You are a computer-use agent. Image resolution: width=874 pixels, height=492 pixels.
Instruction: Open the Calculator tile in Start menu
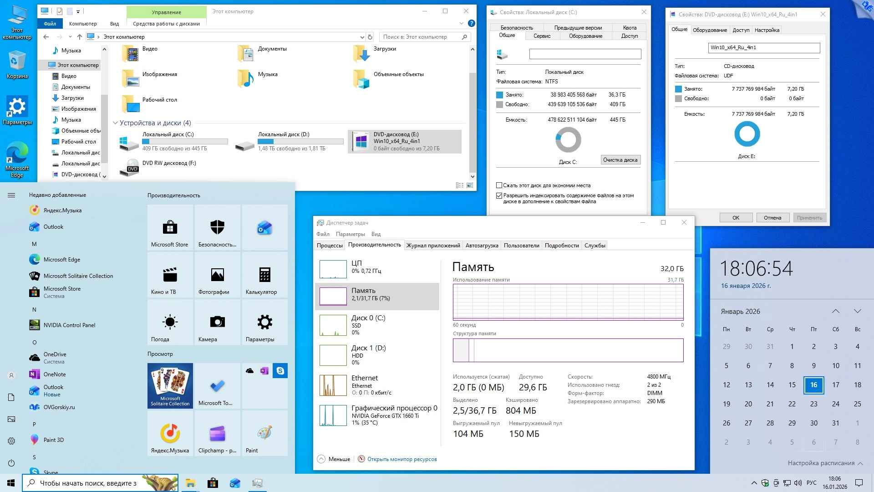click(264, 275)
